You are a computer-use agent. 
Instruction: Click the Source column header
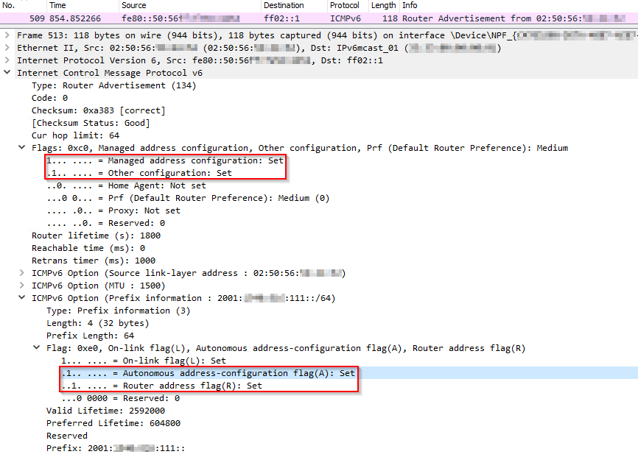[x=133, y=5]
